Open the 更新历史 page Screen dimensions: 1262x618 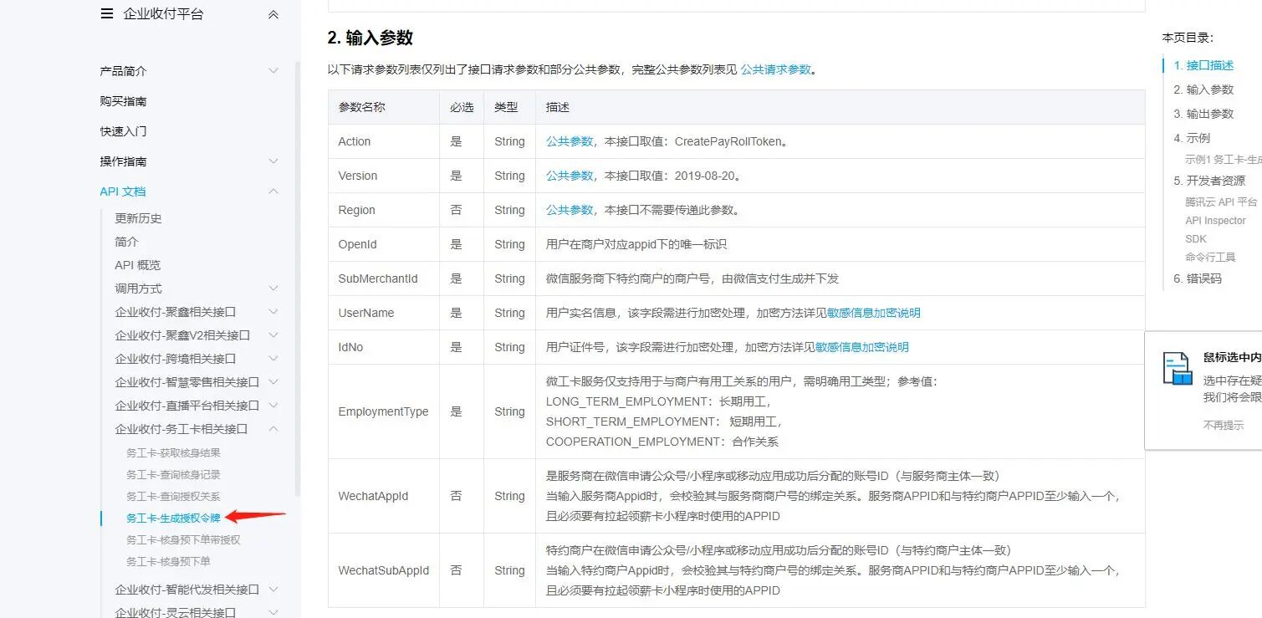pyautogui.click(x=138, y=218)
